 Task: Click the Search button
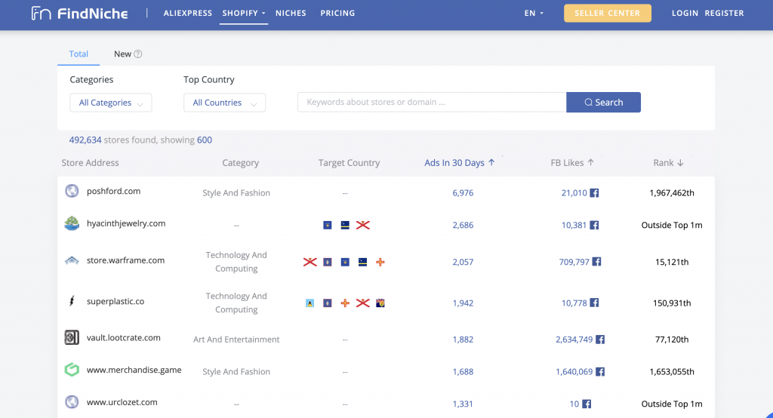[x=603, y=102]
